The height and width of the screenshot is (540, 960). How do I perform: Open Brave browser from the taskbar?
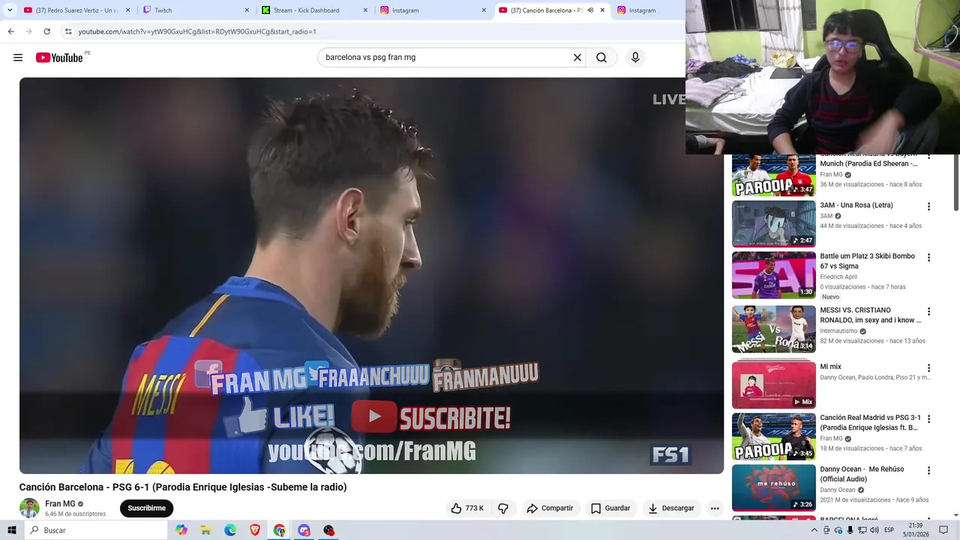[255, 530]
